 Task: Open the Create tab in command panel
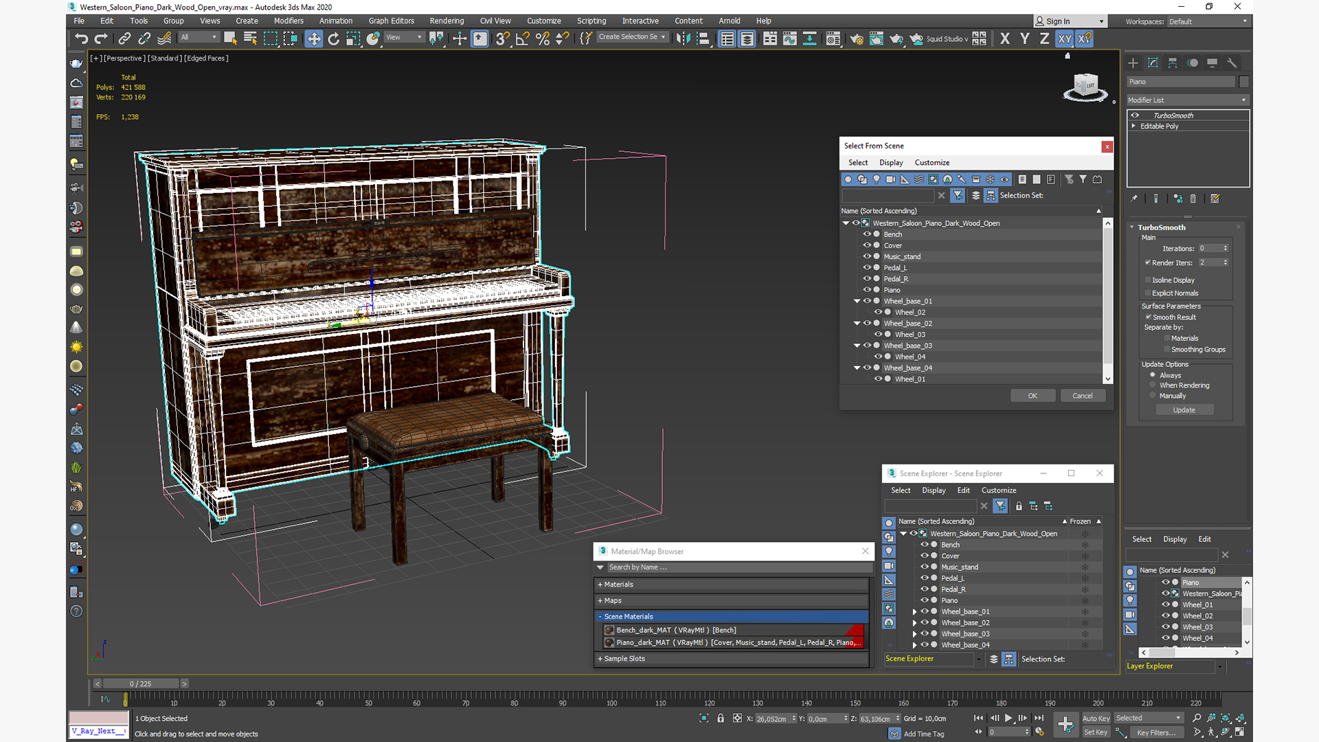pyautogui.click(x=1134, y=63)
